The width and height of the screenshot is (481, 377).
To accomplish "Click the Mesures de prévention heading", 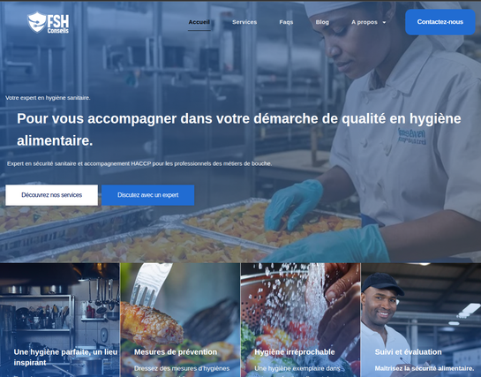I will pos(176,352).
